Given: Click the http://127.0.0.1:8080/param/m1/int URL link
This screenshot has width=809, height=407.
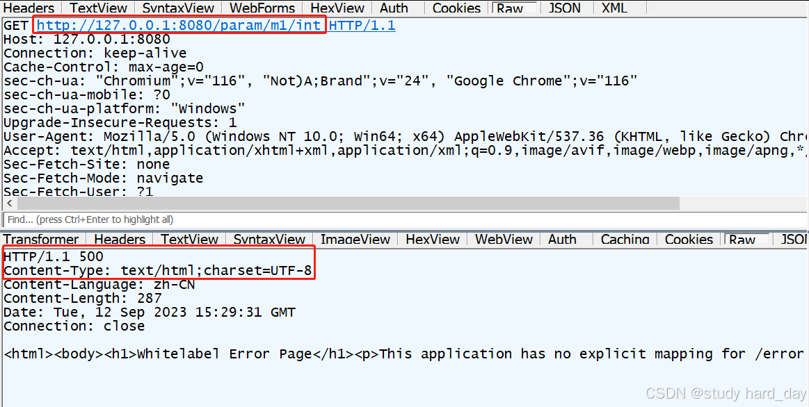Looking at the screenshot, I should click(180, 25).
